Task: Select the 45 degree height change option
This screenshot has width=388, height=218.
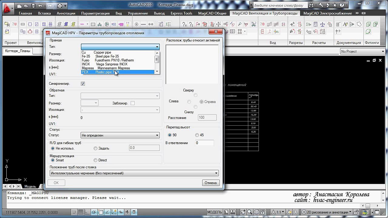Action: pos(197,135)
